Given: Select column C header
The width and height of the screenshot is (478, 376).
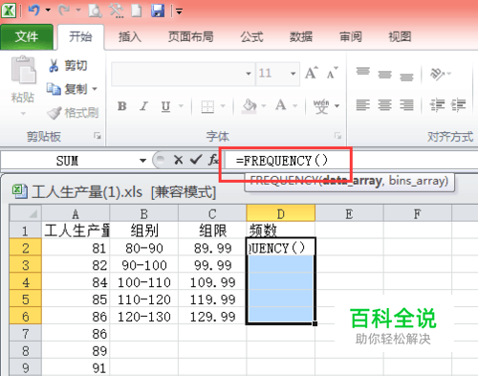Looking at the screenshot, I should [212, 213].
